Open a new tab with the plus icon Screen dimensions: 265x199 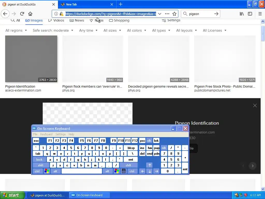(x=121, y=4)
